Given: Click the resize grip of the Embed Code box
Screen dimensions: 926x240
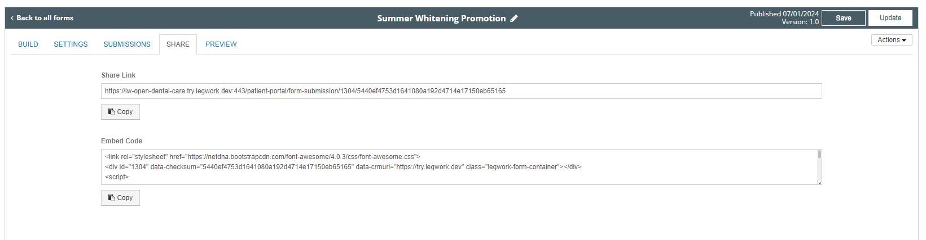Looking at the screenshot, I should (x=819, y=182).
